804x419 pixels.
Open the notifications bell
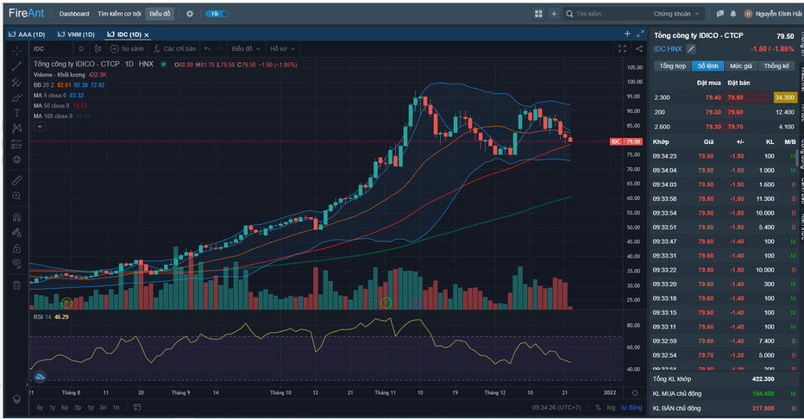[732, 14]
